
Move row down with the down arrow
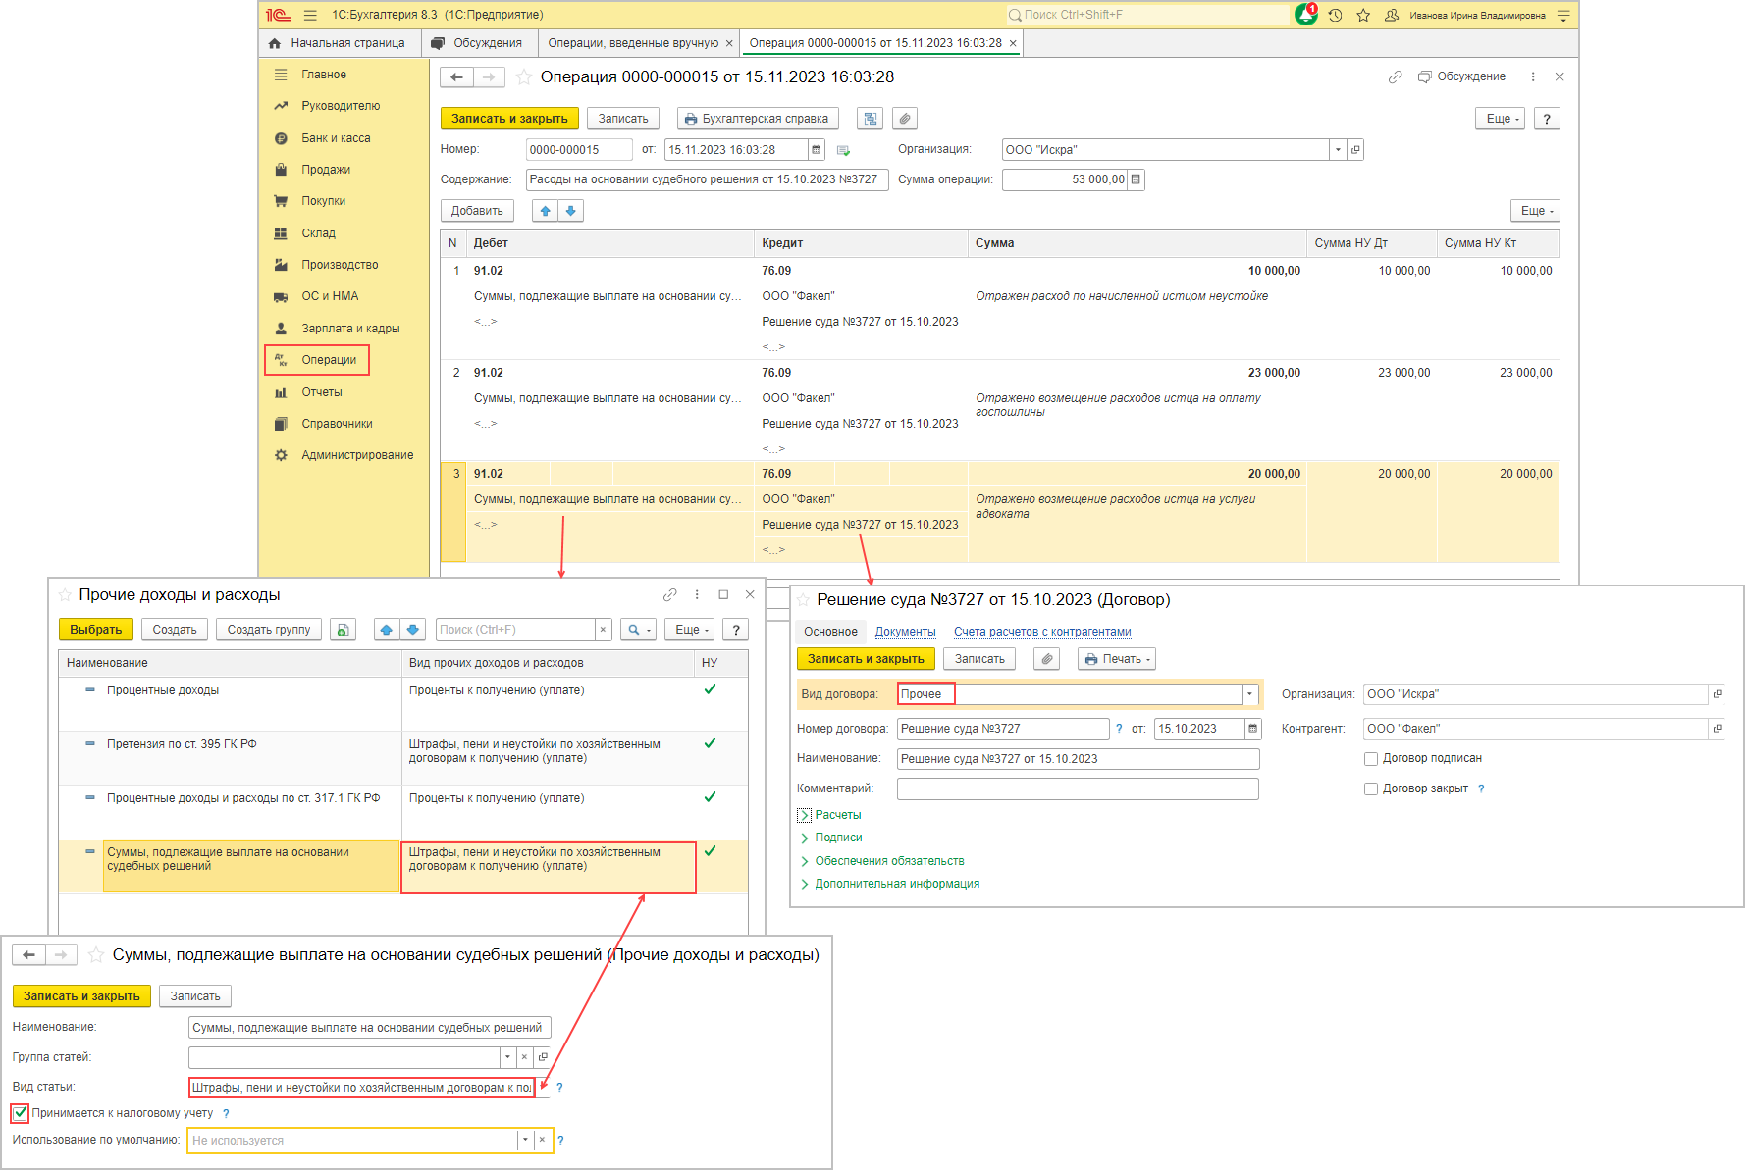[x=571, y=211]
